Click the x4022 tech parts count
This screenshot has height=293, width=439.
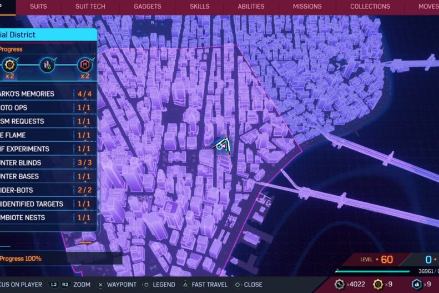click(x=356, y=284)
